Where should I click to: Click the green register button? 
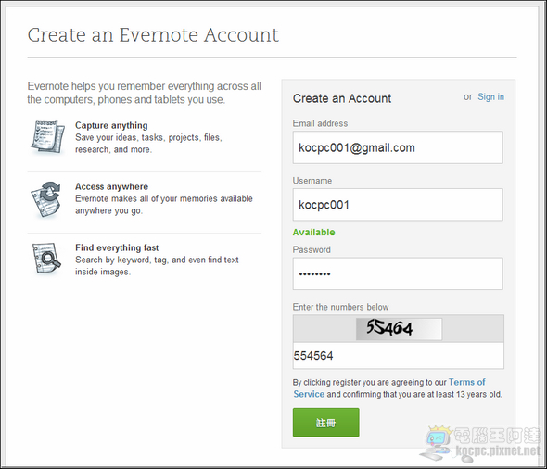tap(325, 423)
